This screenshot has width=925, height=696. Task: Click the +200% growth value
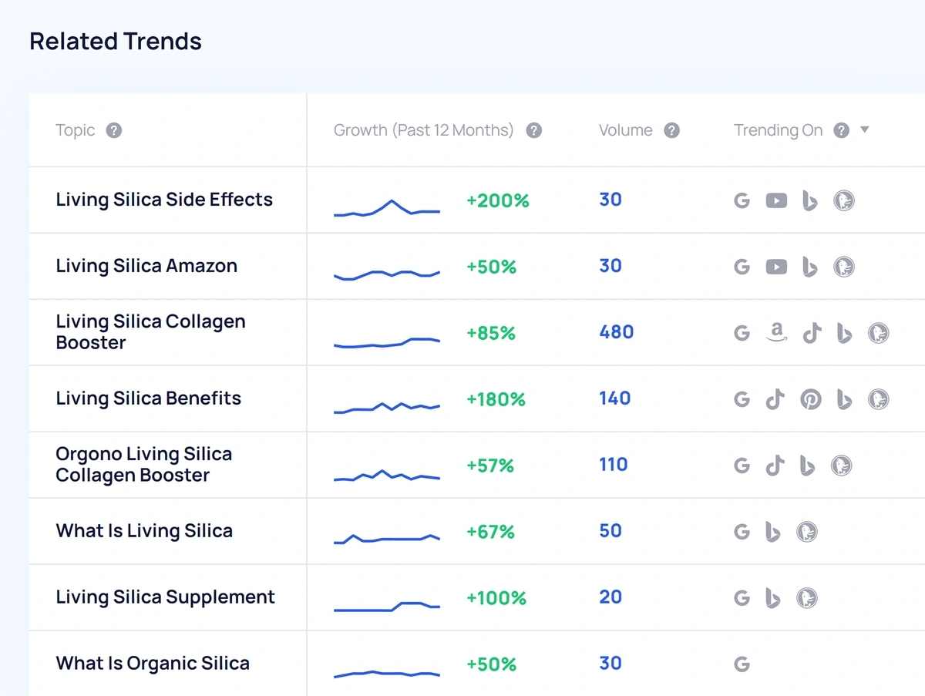pyautogui.click(x=498, y=201)
